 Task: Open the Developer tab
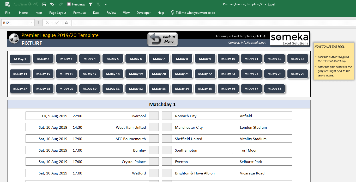pyautogui.click(x=143, y=13)
